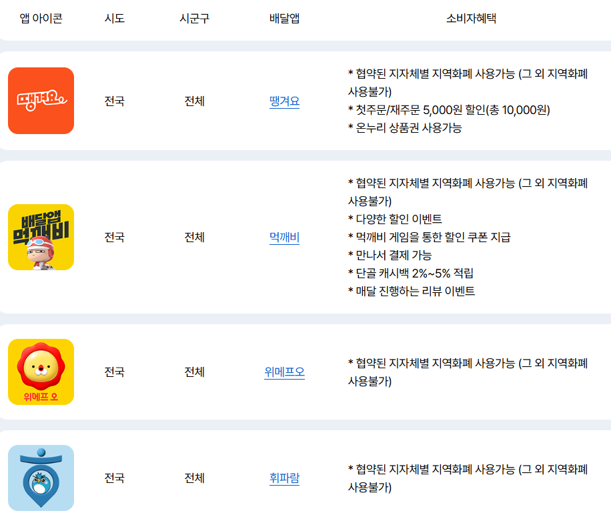The height and width of the screenshot is (521, 611).
Task: Select 전체 cell in the 땡겨요 row
Action: (x=195, y=101)
